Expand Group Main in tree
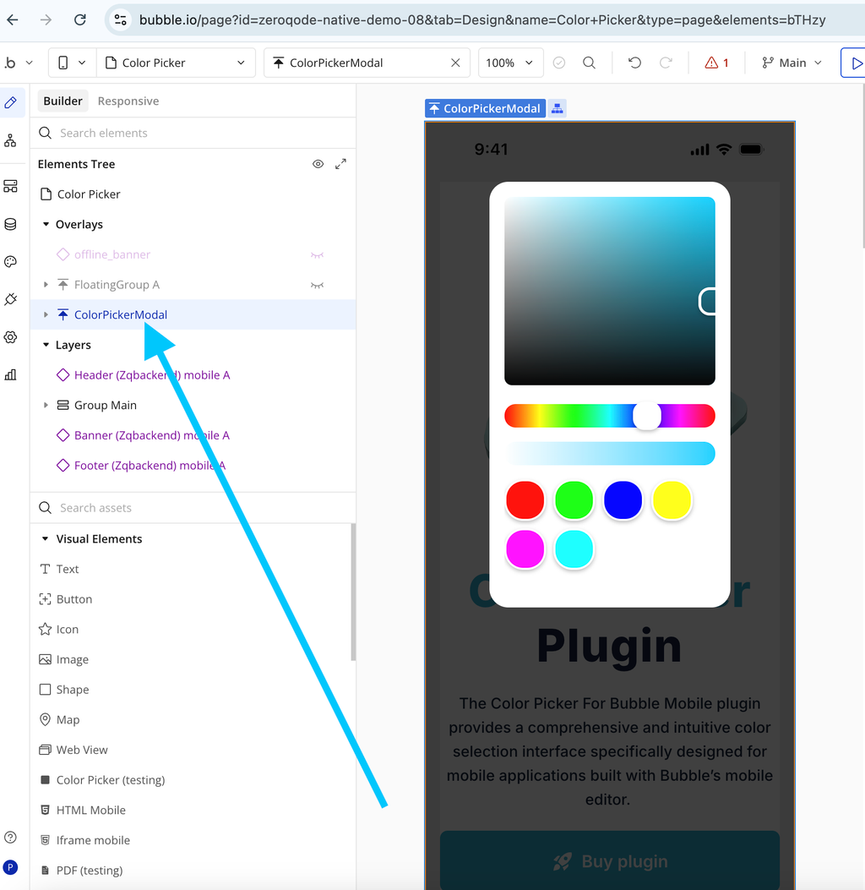The width and height of the screenshot is (865, 890). point(46,405)
